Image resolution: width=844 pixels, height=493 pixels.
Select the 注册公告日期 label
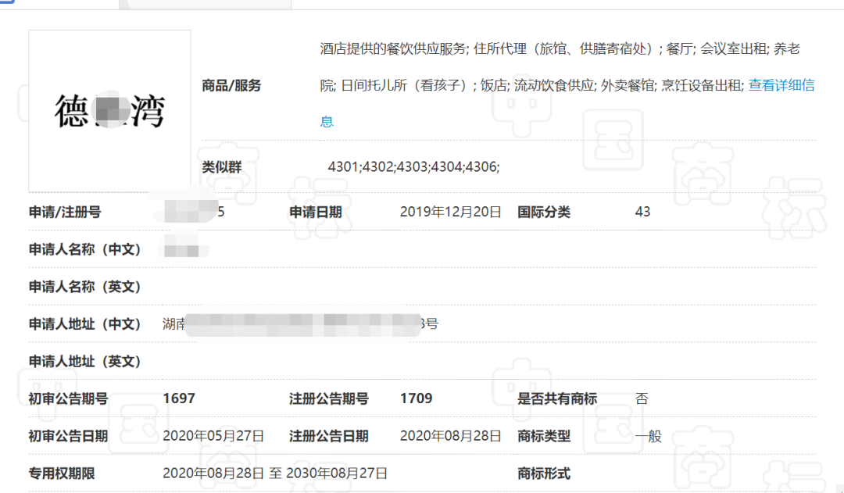(x=329, y=436)
